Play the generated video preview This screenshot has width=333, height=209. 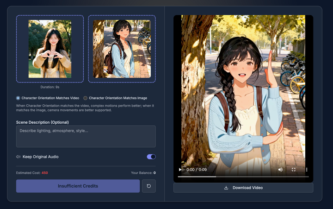click(180, 170)
